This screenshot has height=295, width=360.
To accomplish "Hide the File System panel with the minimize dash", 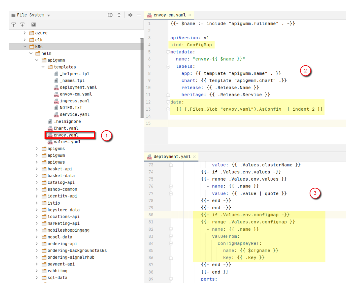I will coord(139,15).
